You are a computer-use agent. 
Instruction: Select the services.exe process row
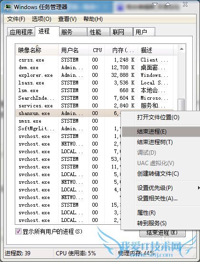94,105
